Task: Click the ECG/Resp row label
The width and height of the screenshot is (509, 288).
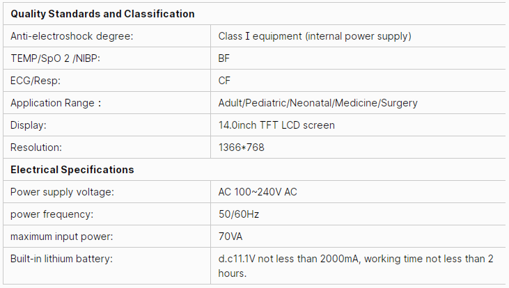Action: click(36, 81)
